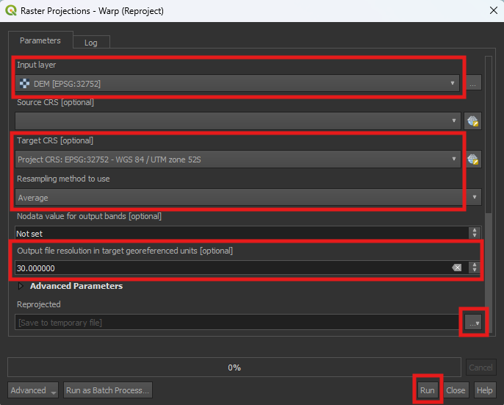Select the Parameters tab
The image size is (504, 405).
point(40,40)
